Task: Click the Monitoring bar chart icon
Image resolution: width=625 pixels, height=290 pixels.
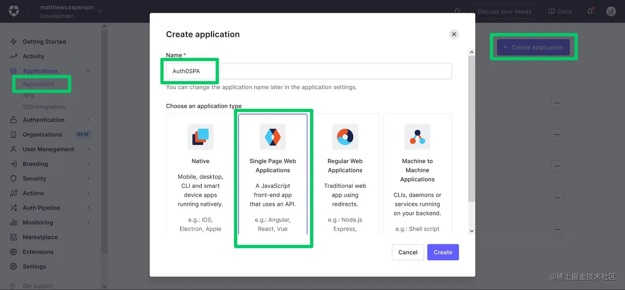Action: (14, 223)
